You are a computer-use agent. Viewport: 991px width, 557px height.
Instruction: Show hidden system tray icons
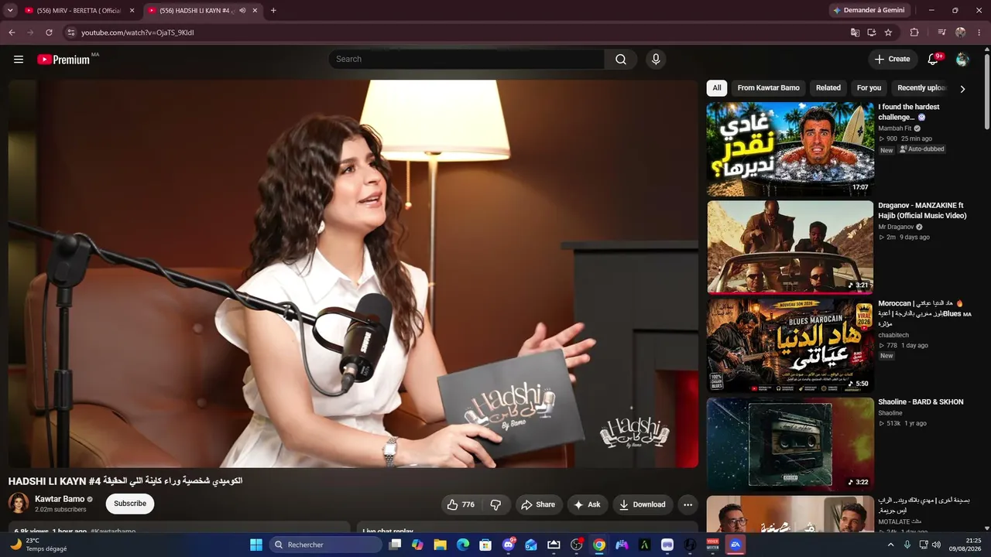coord(890,545)
